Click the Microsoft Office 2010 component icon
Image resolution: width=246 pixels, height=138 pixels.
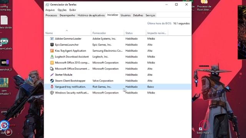pyautogui.click(x=52, y=62)
